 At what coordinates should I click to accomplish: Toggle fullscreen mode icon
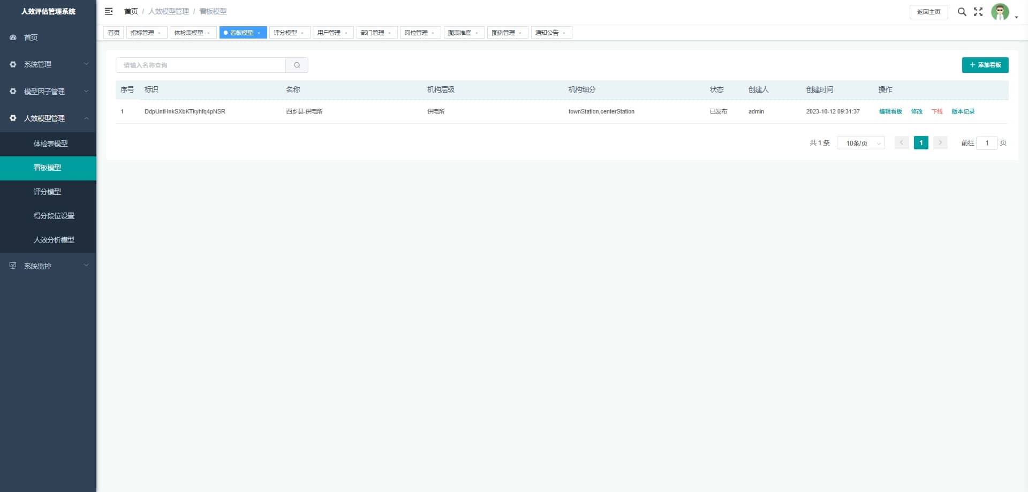978,12
